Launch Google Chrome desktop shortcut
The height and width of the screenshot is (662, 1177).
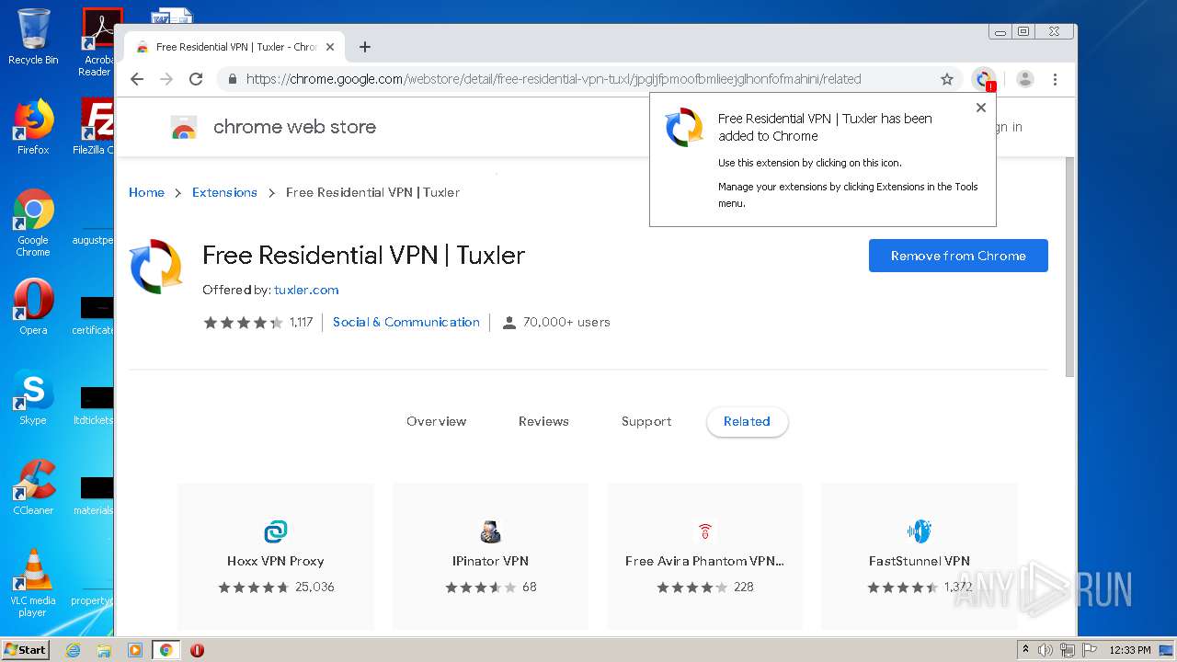[33, 223]
